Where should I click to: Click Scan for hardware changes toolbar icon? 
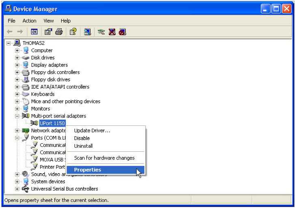click(87, 32)
